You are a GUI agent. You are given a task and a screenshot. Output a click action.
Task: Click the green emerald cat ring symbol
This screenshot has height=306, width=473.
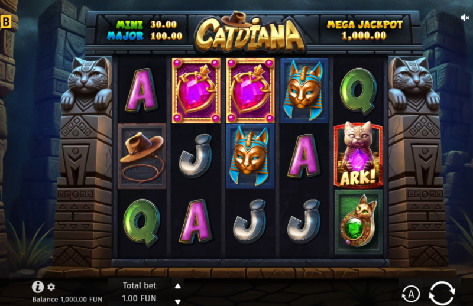[x=358, y=222]
